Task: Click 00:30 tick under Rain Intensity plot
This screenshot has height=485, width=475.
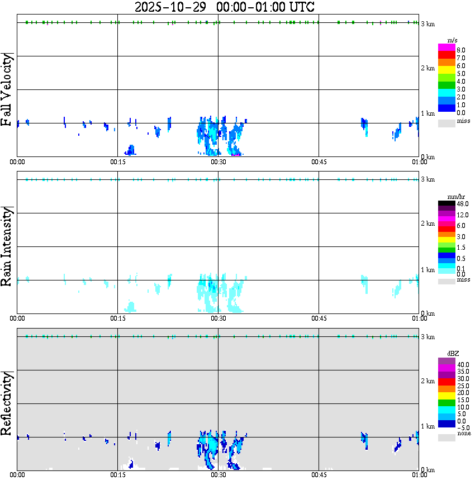Action: (x=218, y=318)
